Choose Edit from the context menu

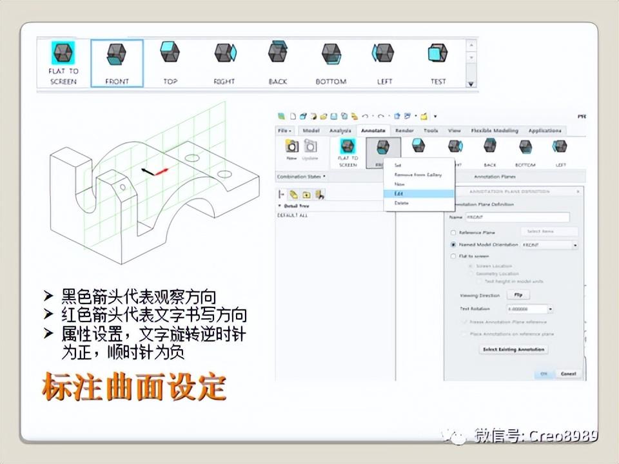(418, 193)
